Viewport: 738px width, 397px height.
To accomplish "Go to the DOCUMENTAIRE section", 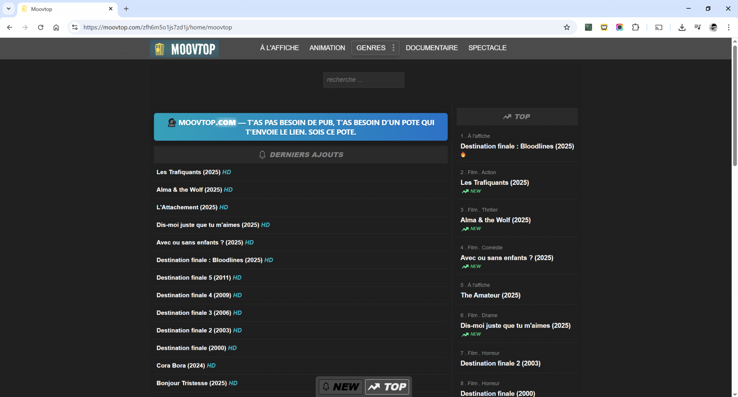I will pyautogui.click(x=432, y=48).
